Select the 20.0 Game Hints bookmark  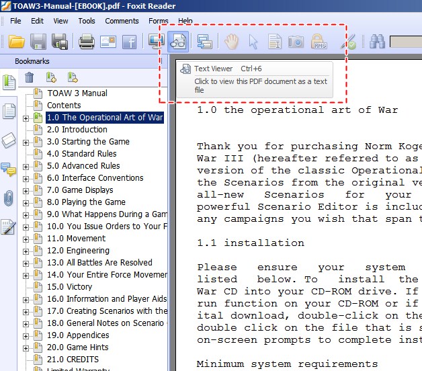click(x=77, y=347)
